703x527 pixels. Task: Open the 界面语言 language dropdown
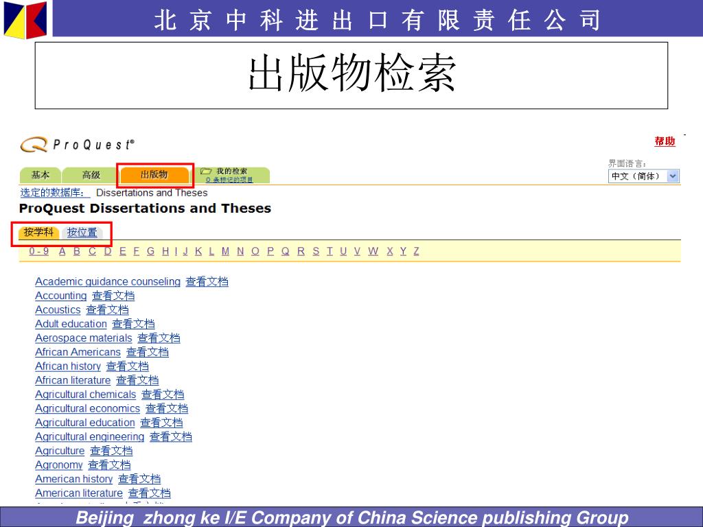pyautogui.click(x=643, y=176)
